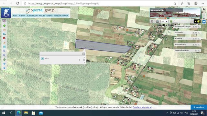The height and width of the screenshot is (116, 207).
Task: Click the Analizy panel title
Action: click(x=179, y=38)
